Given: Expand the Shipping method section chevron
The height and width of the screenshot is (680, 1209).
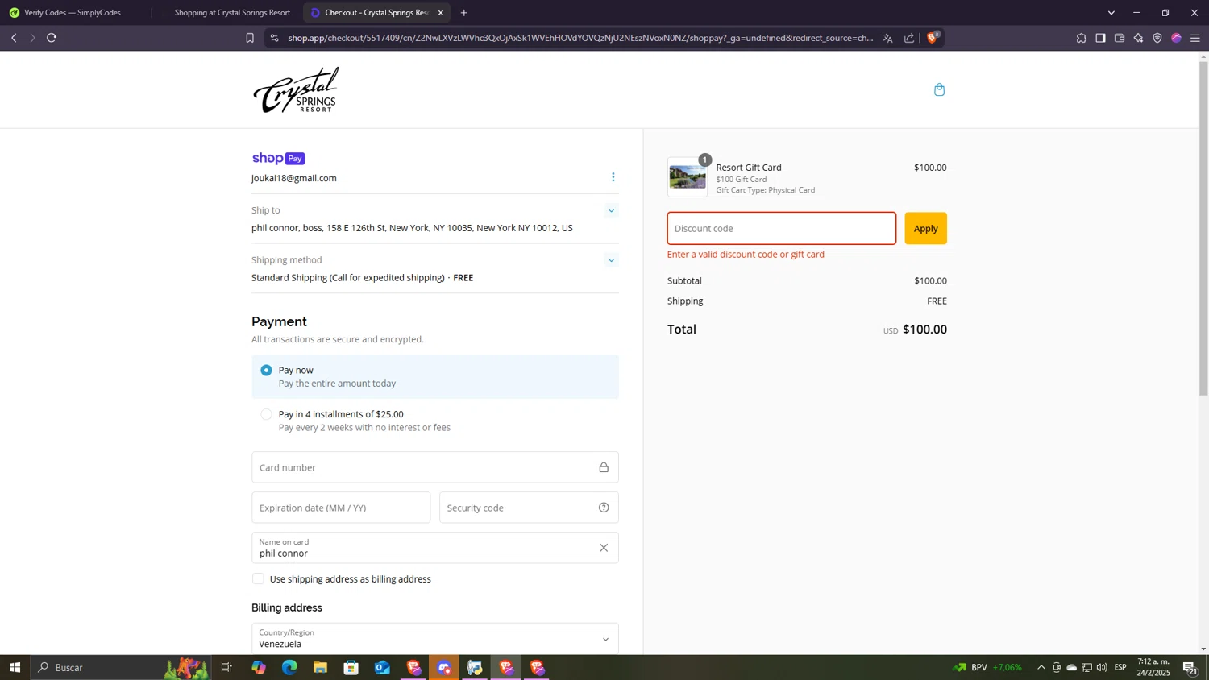Looking at the screenshot, I should [611, 260].
